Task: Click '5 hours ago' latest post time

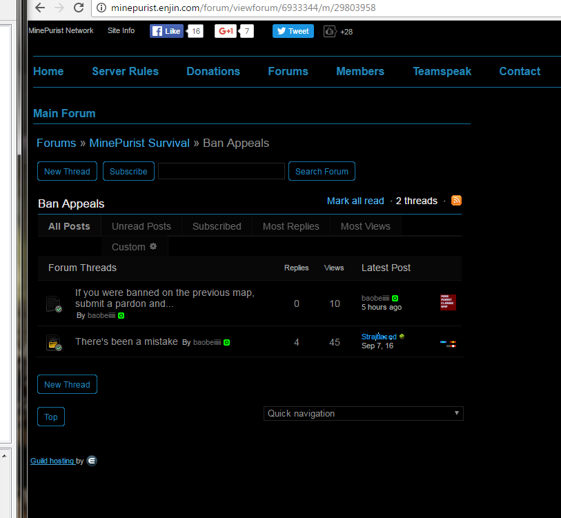Action: click(382, 308)
